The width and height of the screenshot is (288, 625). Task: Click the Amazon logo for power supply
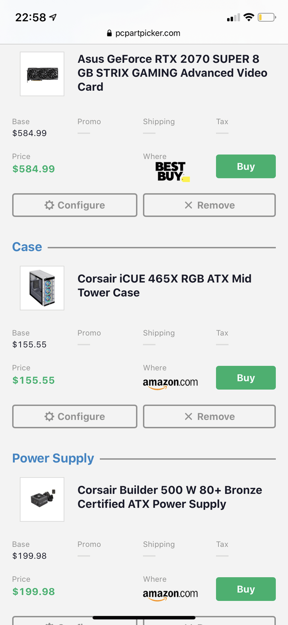[x=170, y=594]
